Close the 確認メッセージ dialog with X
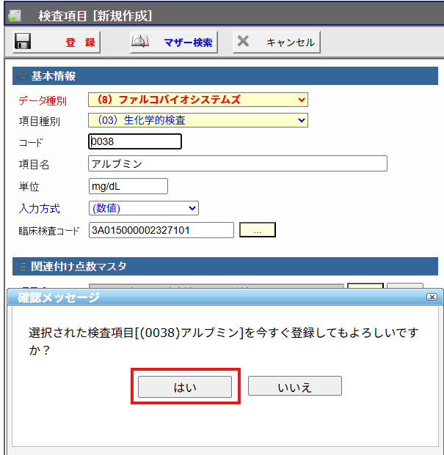The width and height of the screenshot is (444, 455). (432, 297)
